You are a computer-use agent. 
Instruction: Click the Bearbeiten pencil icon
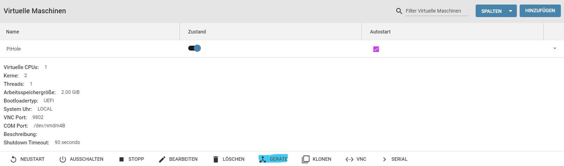(x=162, y=159)
